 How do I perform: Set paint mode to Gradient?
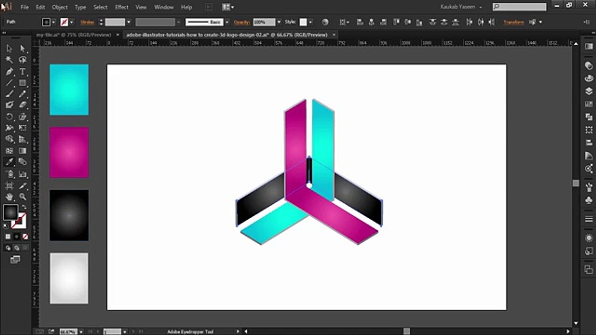click(x=16, y=236)
